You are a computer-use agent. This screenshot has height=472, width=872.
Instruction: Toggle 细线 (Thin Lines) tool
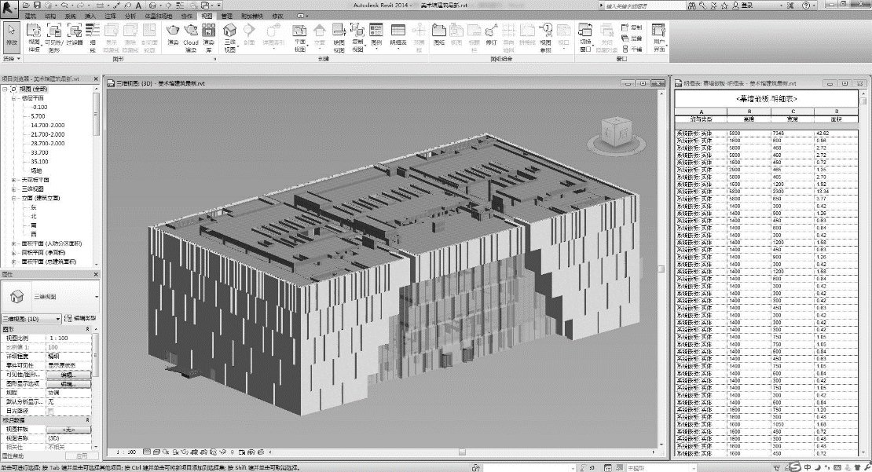tap(93, 37)
